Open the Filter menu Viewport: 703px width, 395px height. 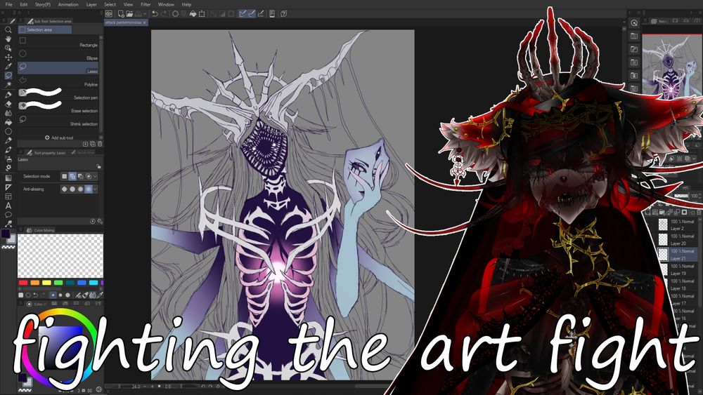point(146,4)
